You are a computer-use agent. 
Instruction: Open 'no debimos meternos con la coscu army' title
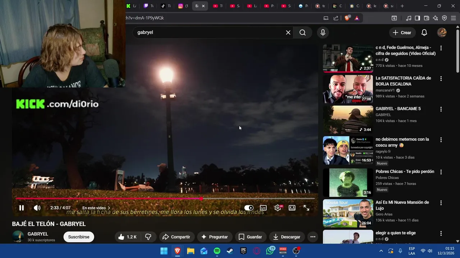pyautogui.click(x=402, y=142)
